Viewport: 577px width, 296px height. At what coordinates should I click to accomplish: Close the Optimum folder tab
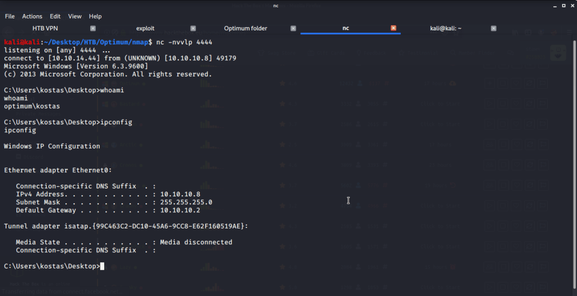click(293, 28)
